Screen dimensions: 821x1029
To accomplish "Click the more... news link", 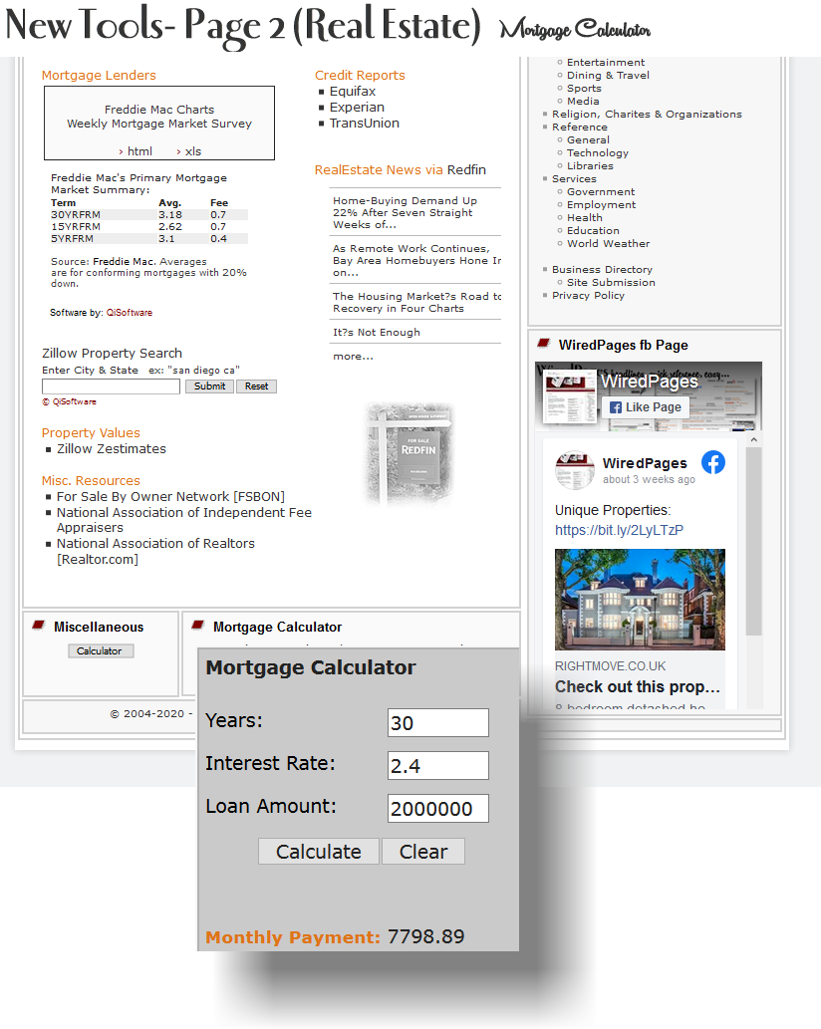I will [353, 357].
